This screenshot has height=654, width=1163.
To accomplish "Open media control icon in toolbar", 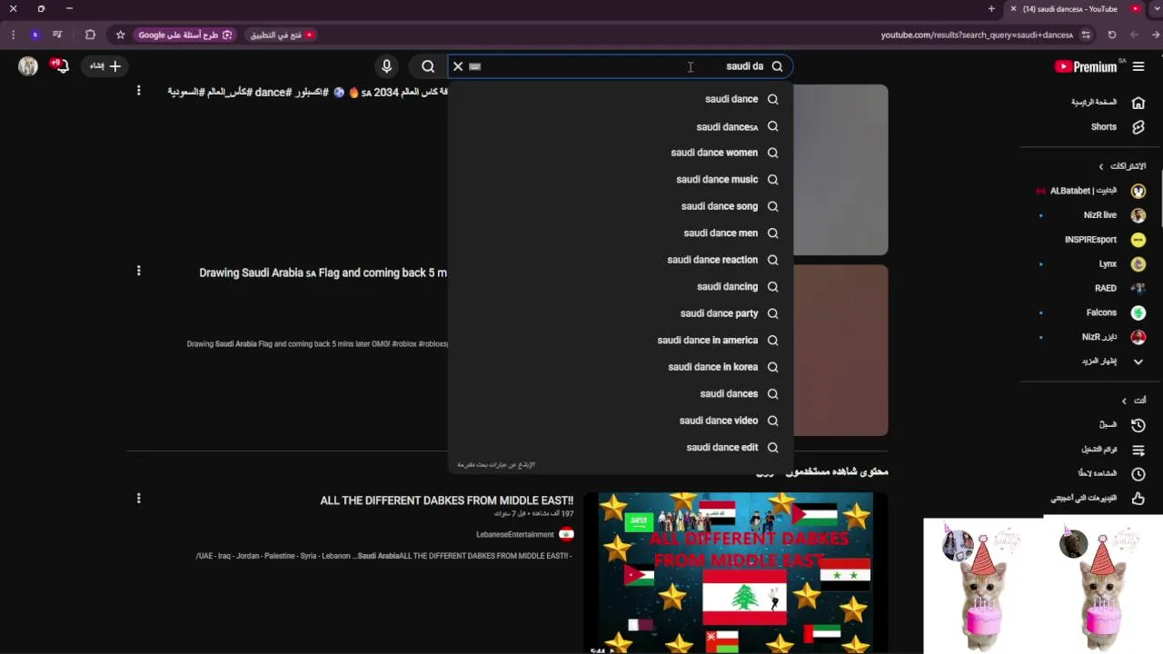I will click(57, 35).
